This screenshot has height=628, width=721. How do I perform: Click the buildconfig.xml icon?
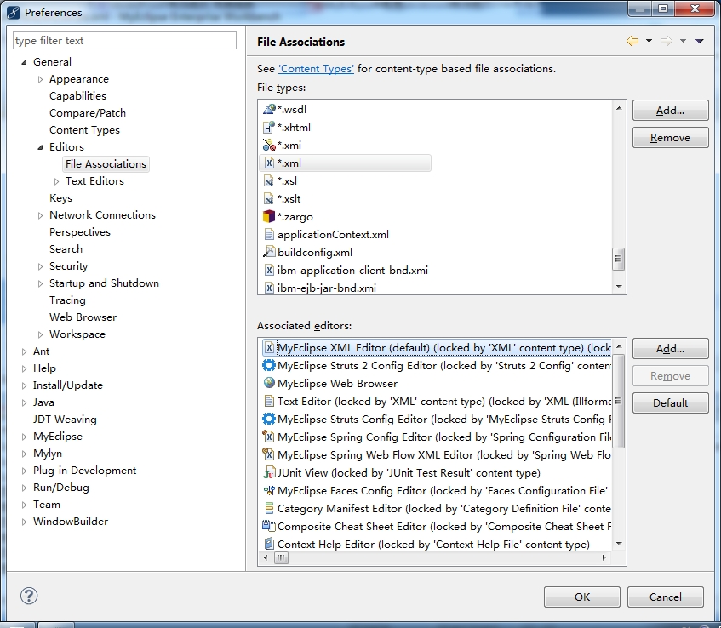pyautogui.click(x=268, y=253)
